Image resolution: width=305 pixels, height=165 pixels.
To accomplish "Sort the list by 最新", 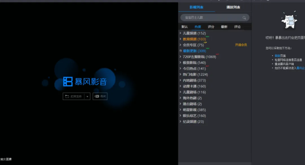I will click(x=224, y=27).
